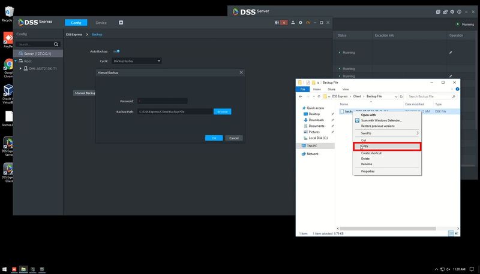Image resolution: width=480 pixels, height=274 pixels.
Task: Click the Browse button for Backup Path
Action: (222, 112)
